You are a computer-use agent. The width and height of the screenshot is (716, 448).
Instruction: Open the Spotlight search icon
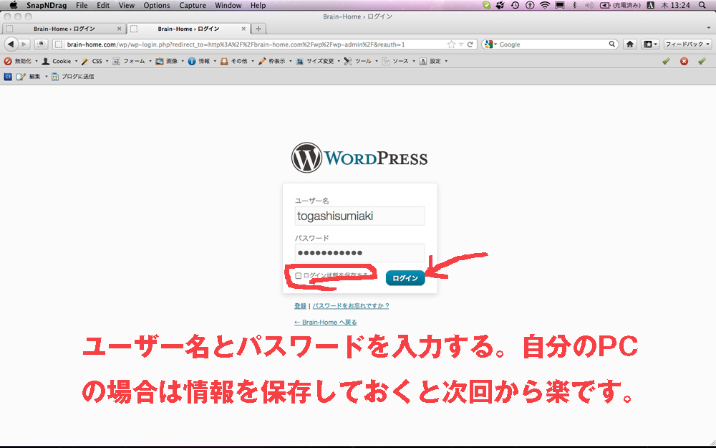point(702,6)
